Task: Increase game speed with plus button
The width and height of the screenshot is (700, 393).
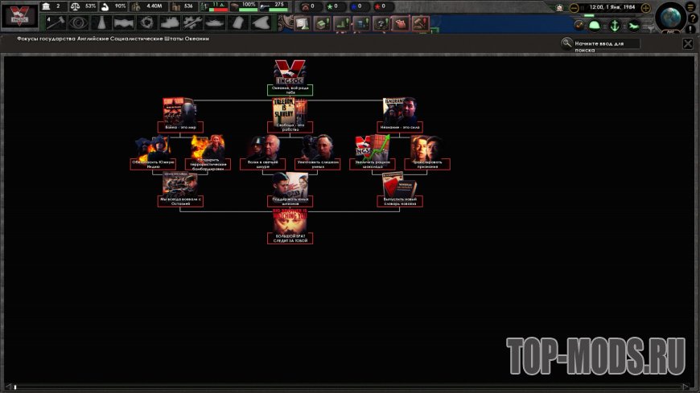Action: (644, 7)
